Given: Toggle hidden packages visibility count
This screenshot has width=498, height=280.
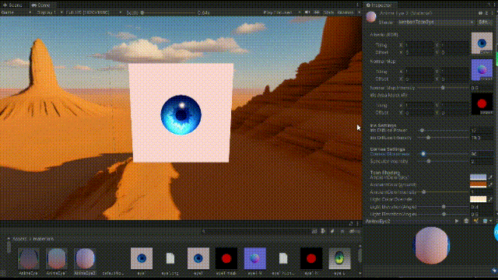Looking at the screenshot, I should click(355, 232).
